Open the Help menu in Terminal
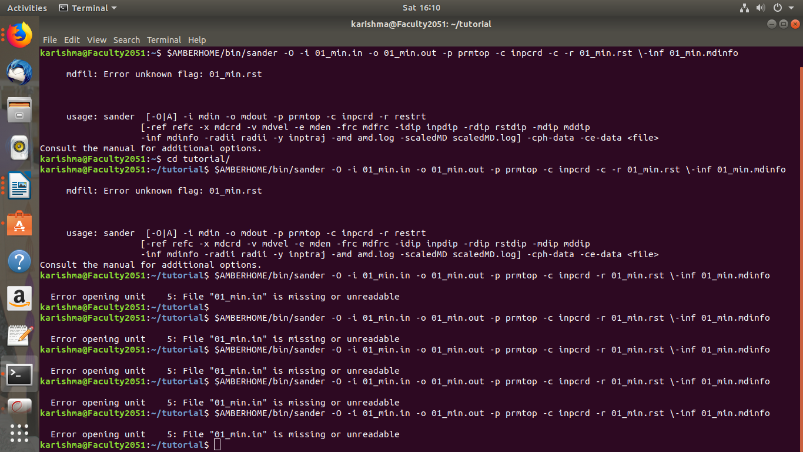 [x=197, y=40]
